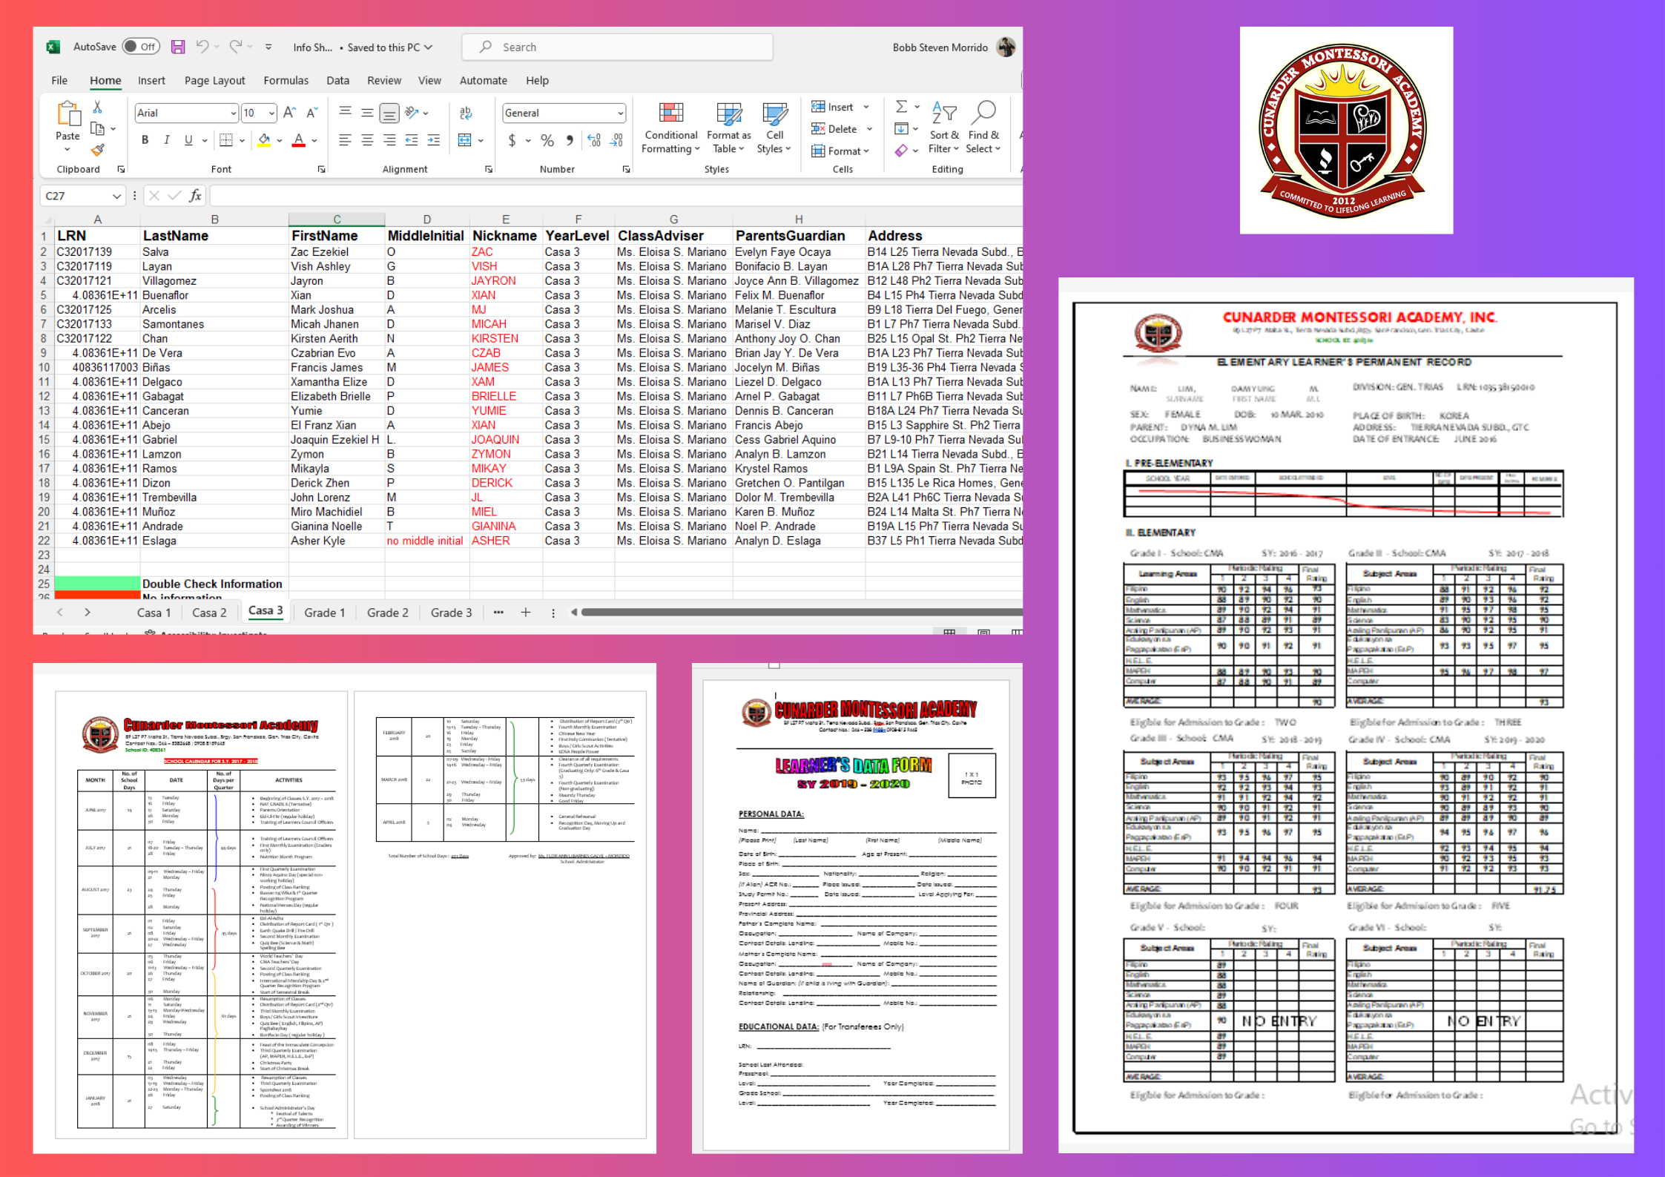Image resolution: width=1665 pixels, height=1177 pixels.
Task: Toggle AutoSave switch on
Action: pos(141,47)
